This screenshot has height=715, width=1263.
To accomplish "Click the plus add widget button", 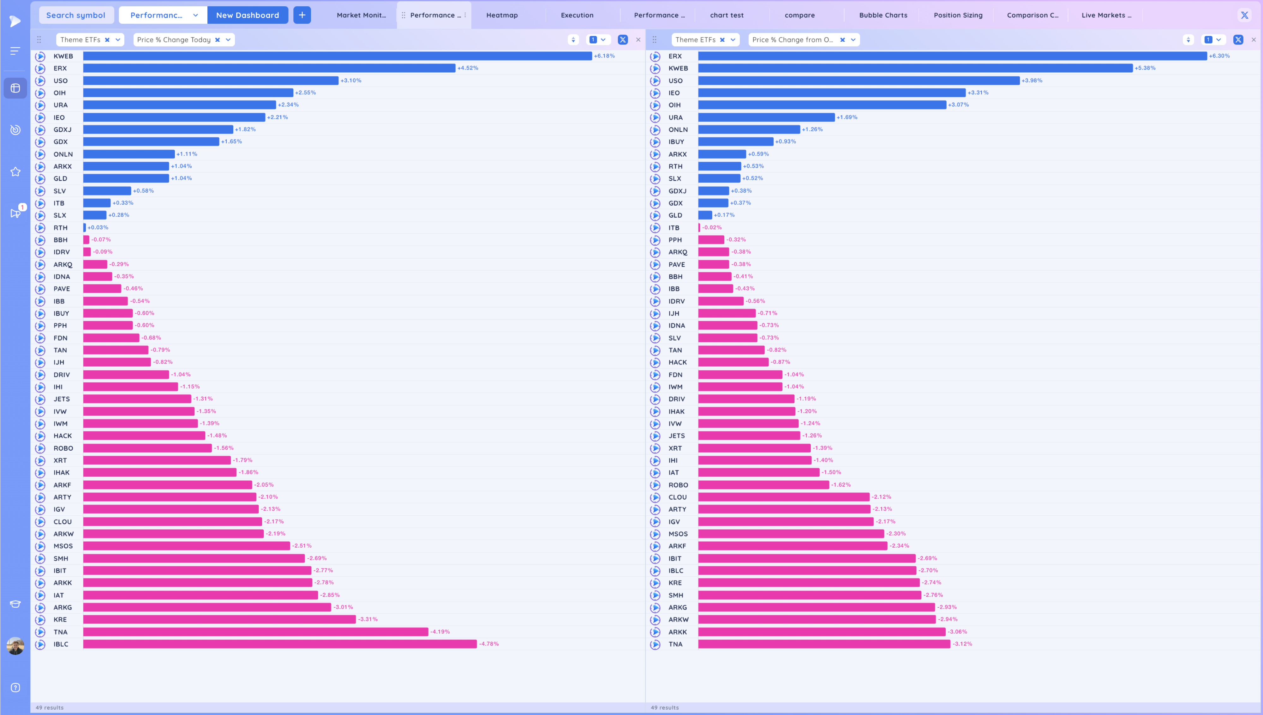I will tap(302, 15).
